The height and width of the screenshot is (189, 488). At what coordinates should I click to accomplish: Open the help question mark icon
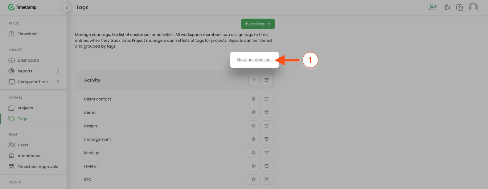tap(459, 7)
